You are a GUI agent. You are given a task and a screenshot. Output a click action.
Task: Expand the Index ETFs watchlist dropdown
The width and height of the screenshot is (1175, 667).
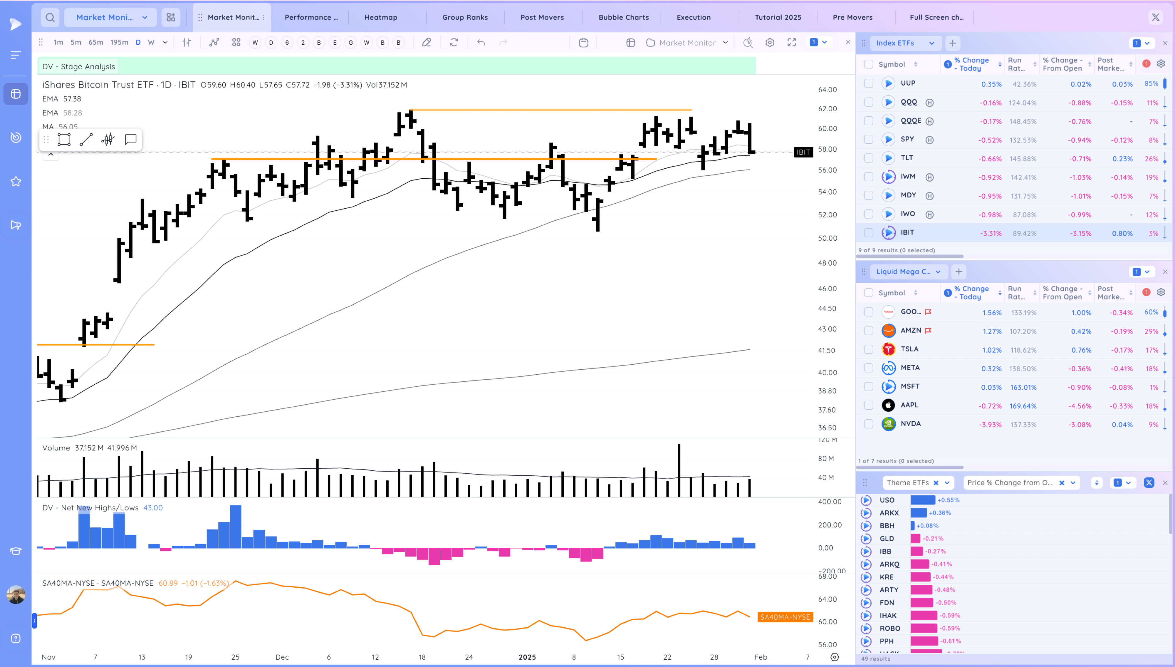[931, 43]
